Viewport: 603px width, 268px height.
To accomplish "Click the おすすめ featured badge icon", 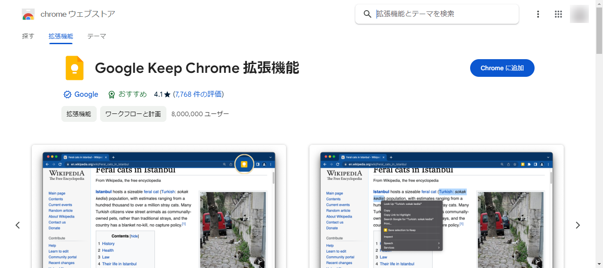I will tap(112, 94).
